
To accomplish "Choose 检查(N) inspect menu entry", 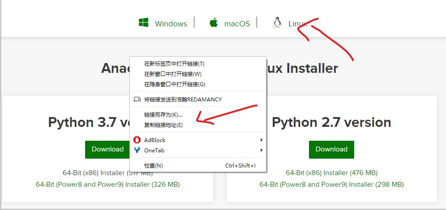I will (x=198, y=165).
